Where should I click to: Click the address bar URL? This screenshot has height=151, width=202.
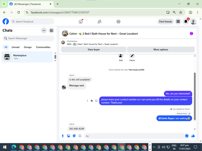60,12
